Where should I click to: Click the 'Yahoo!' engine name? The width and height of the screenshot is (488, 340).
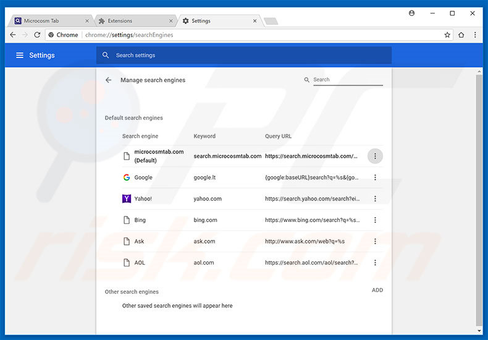[x=143, y=198]
